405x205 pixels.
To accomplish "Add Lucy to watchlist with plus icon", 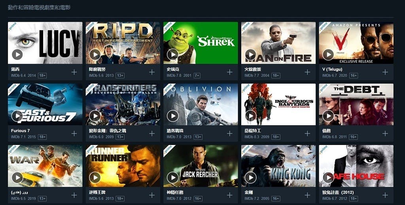I will (x=74, y=72).
